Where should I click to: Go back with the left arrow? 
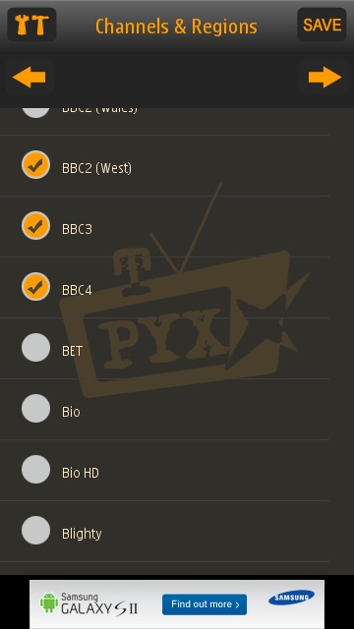tap(29, 77)
